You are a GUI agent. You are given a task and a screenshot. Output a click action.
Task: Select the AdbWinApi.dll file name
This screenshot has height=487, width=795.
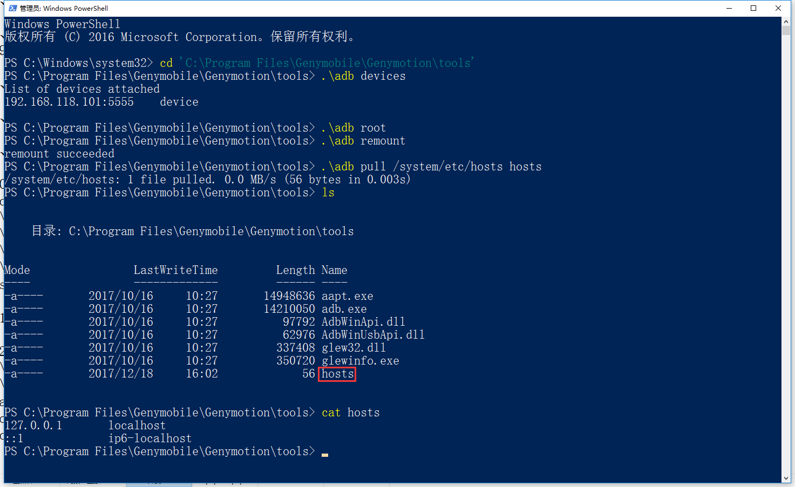pyautogui.click(x=363, y=322)
